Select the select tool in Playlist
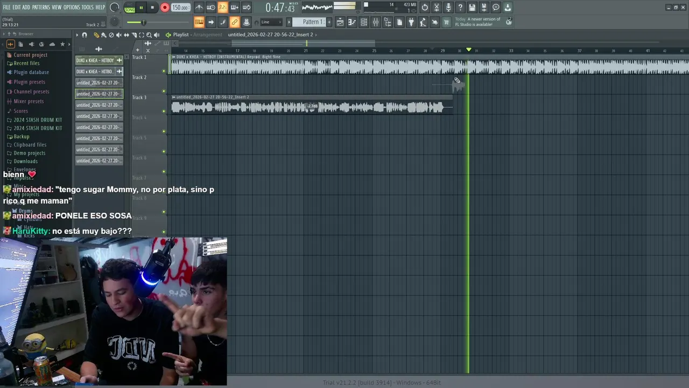The height and width of the screenshot is (388, 689). pos(142,35)
